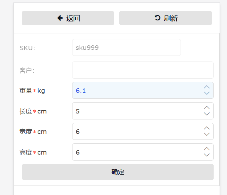Image resolution: width=227 pixels, height=195 pixels.
Task: Click the 宽度 cm label
Action: [33, 132]
